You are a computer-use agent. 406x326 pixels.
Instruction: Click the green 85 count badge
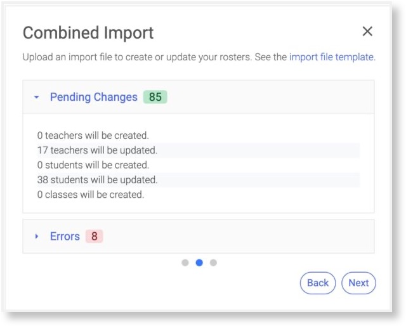155,97
